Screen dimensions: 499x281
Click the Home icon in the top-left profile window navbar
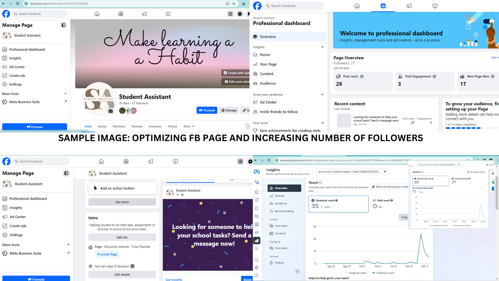tap(97, 14)
